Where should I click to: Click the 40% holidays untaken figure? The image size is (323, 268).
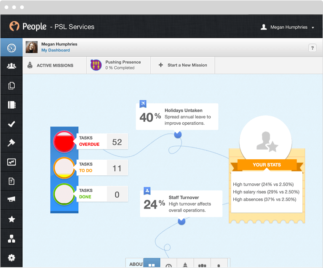(x=150, y=117)
